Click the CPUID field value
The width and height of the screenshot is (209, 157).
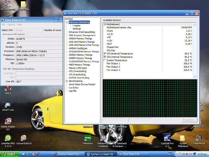click(x=39, y=39)
